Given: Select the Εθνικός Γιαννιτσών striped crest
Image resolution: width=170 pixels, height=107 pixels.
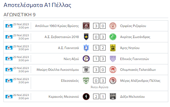Looking at the screenshot, I should (113, 59).
